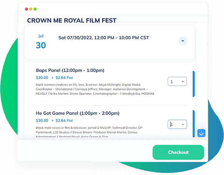Click the Baps Panel $30.00 price
224x175 pixels.
click(42, 78)
